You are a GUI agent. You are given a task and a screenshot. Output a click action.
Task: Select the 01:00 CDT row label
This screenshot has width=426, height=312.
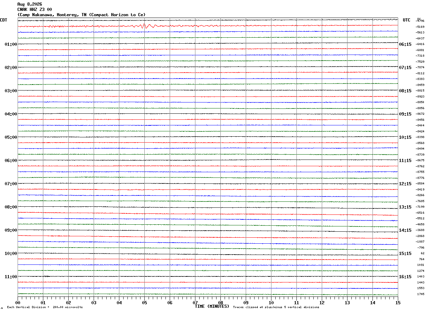pos(11,44)
